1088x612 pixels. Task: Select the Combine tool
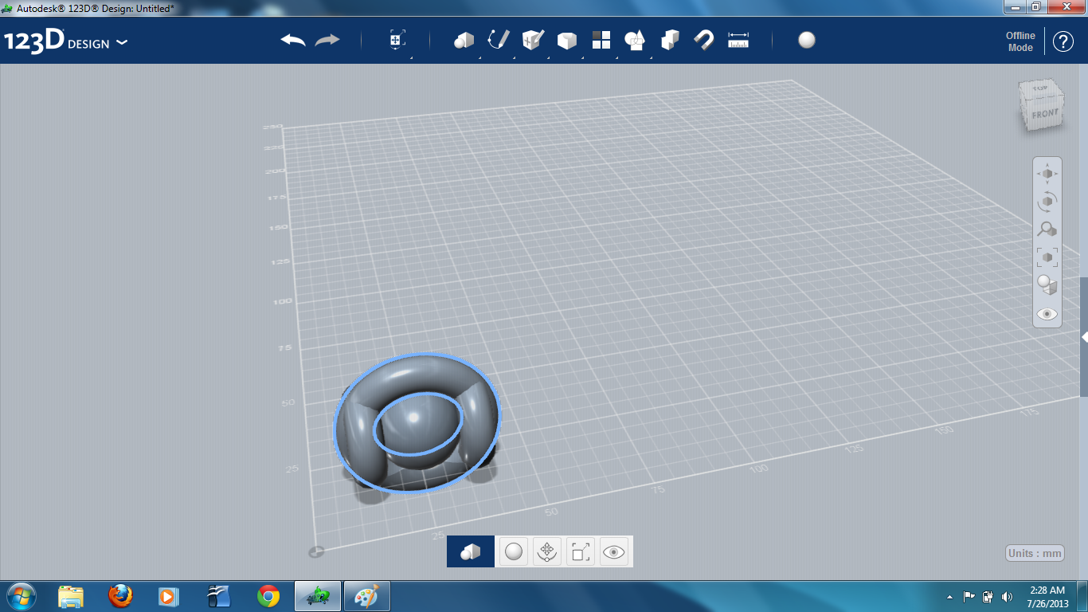click(x=670, y=41)
